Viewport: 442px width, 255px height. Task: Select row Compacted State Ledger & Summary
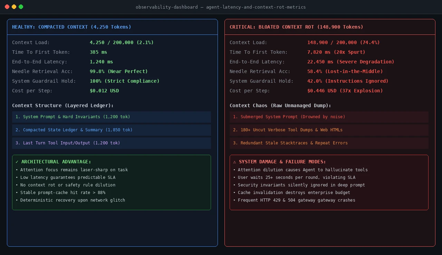point(112,130)
